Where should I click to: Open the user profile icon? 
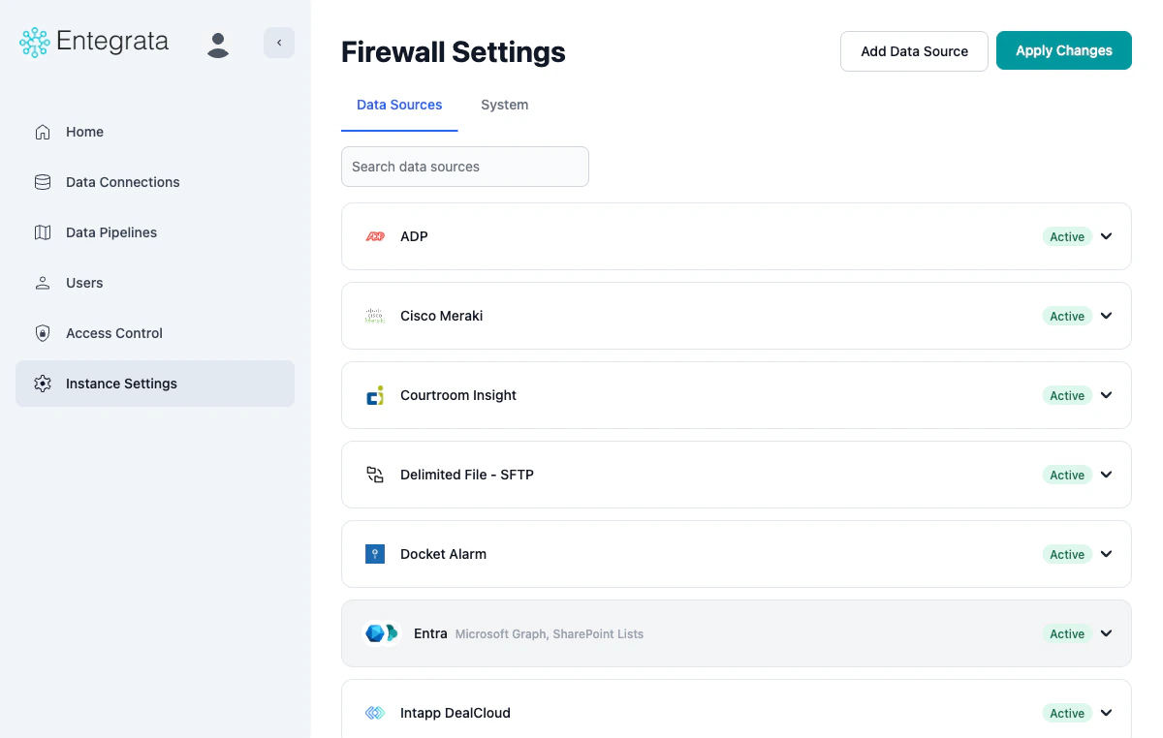point(218,44)
